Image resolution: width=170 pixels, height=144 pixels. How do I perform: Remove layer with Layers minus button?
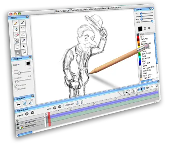tap(32, 113)
